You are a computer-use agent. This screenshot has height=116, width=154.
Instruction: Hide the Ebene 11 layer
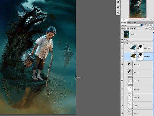tap(122, 89)
